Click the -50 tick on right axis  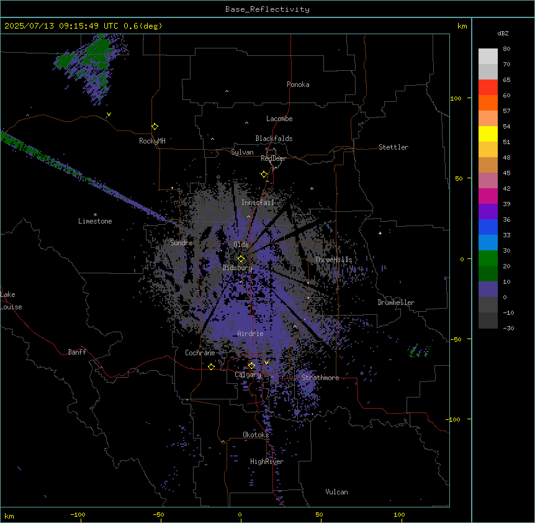click(x=456, y=339)
